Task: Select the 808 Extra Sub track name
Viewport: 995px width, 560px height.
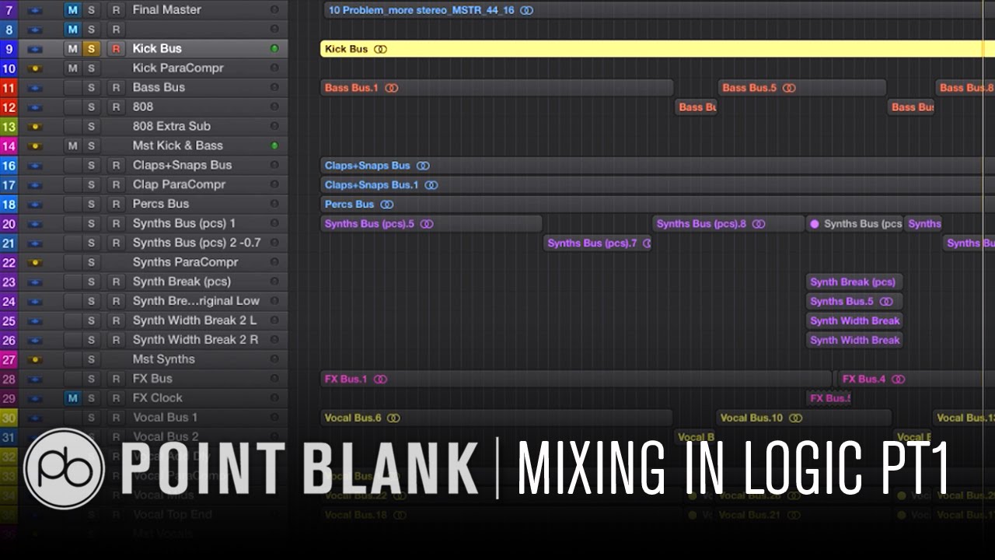Action: 171,127
